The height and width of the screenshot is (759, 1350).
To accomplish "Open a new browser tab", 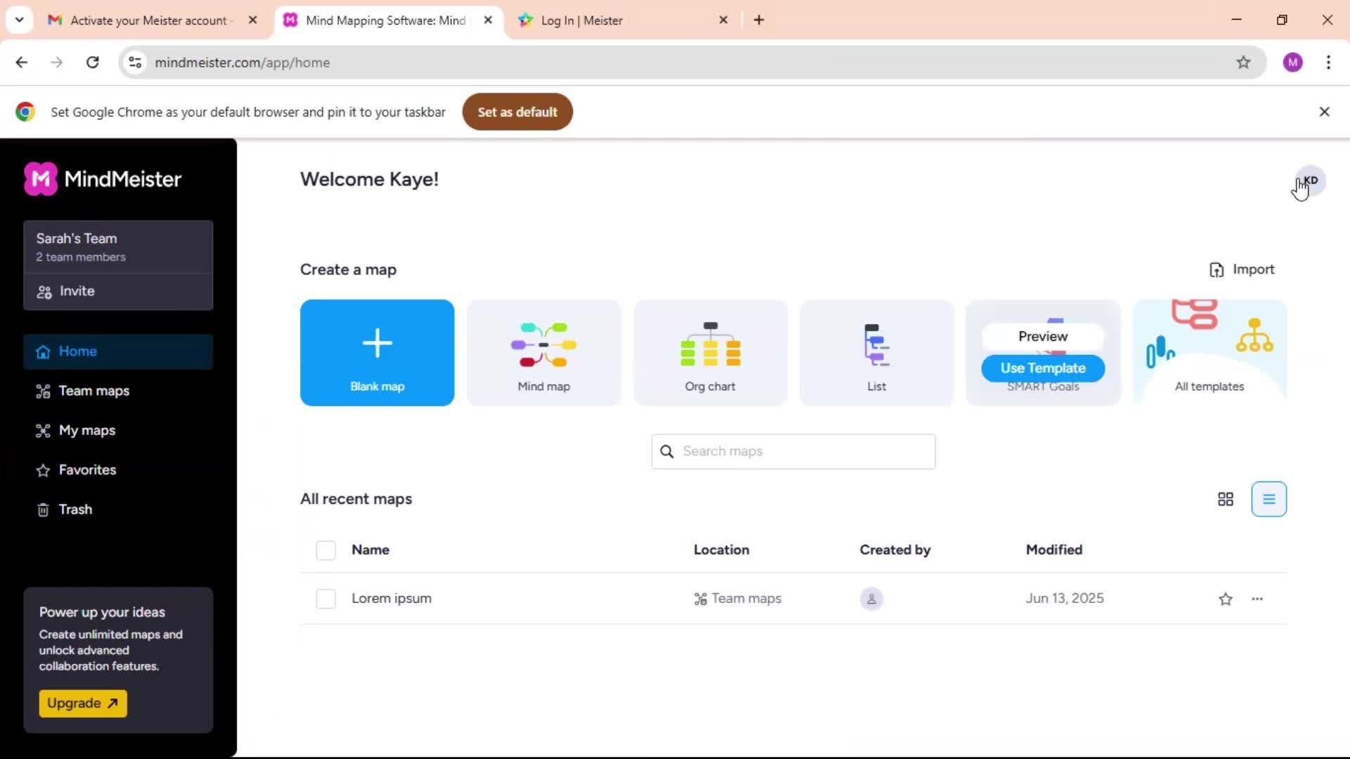I will pyautogui.click(x=759, y=20).
